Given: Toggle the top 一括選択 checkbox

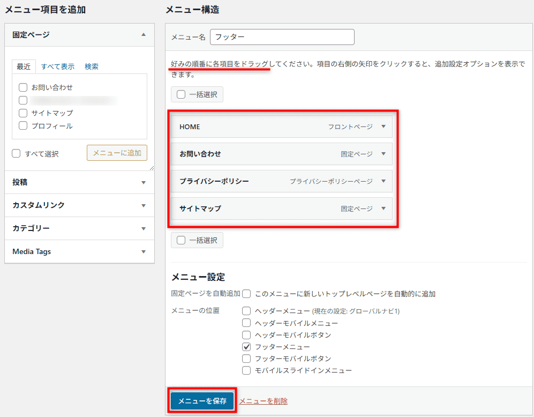Looking at the screenshot, I should (x=181, y=94).
